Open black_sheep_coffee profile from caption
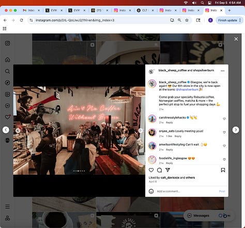This screenshot has width=245, height=228. 173,82
